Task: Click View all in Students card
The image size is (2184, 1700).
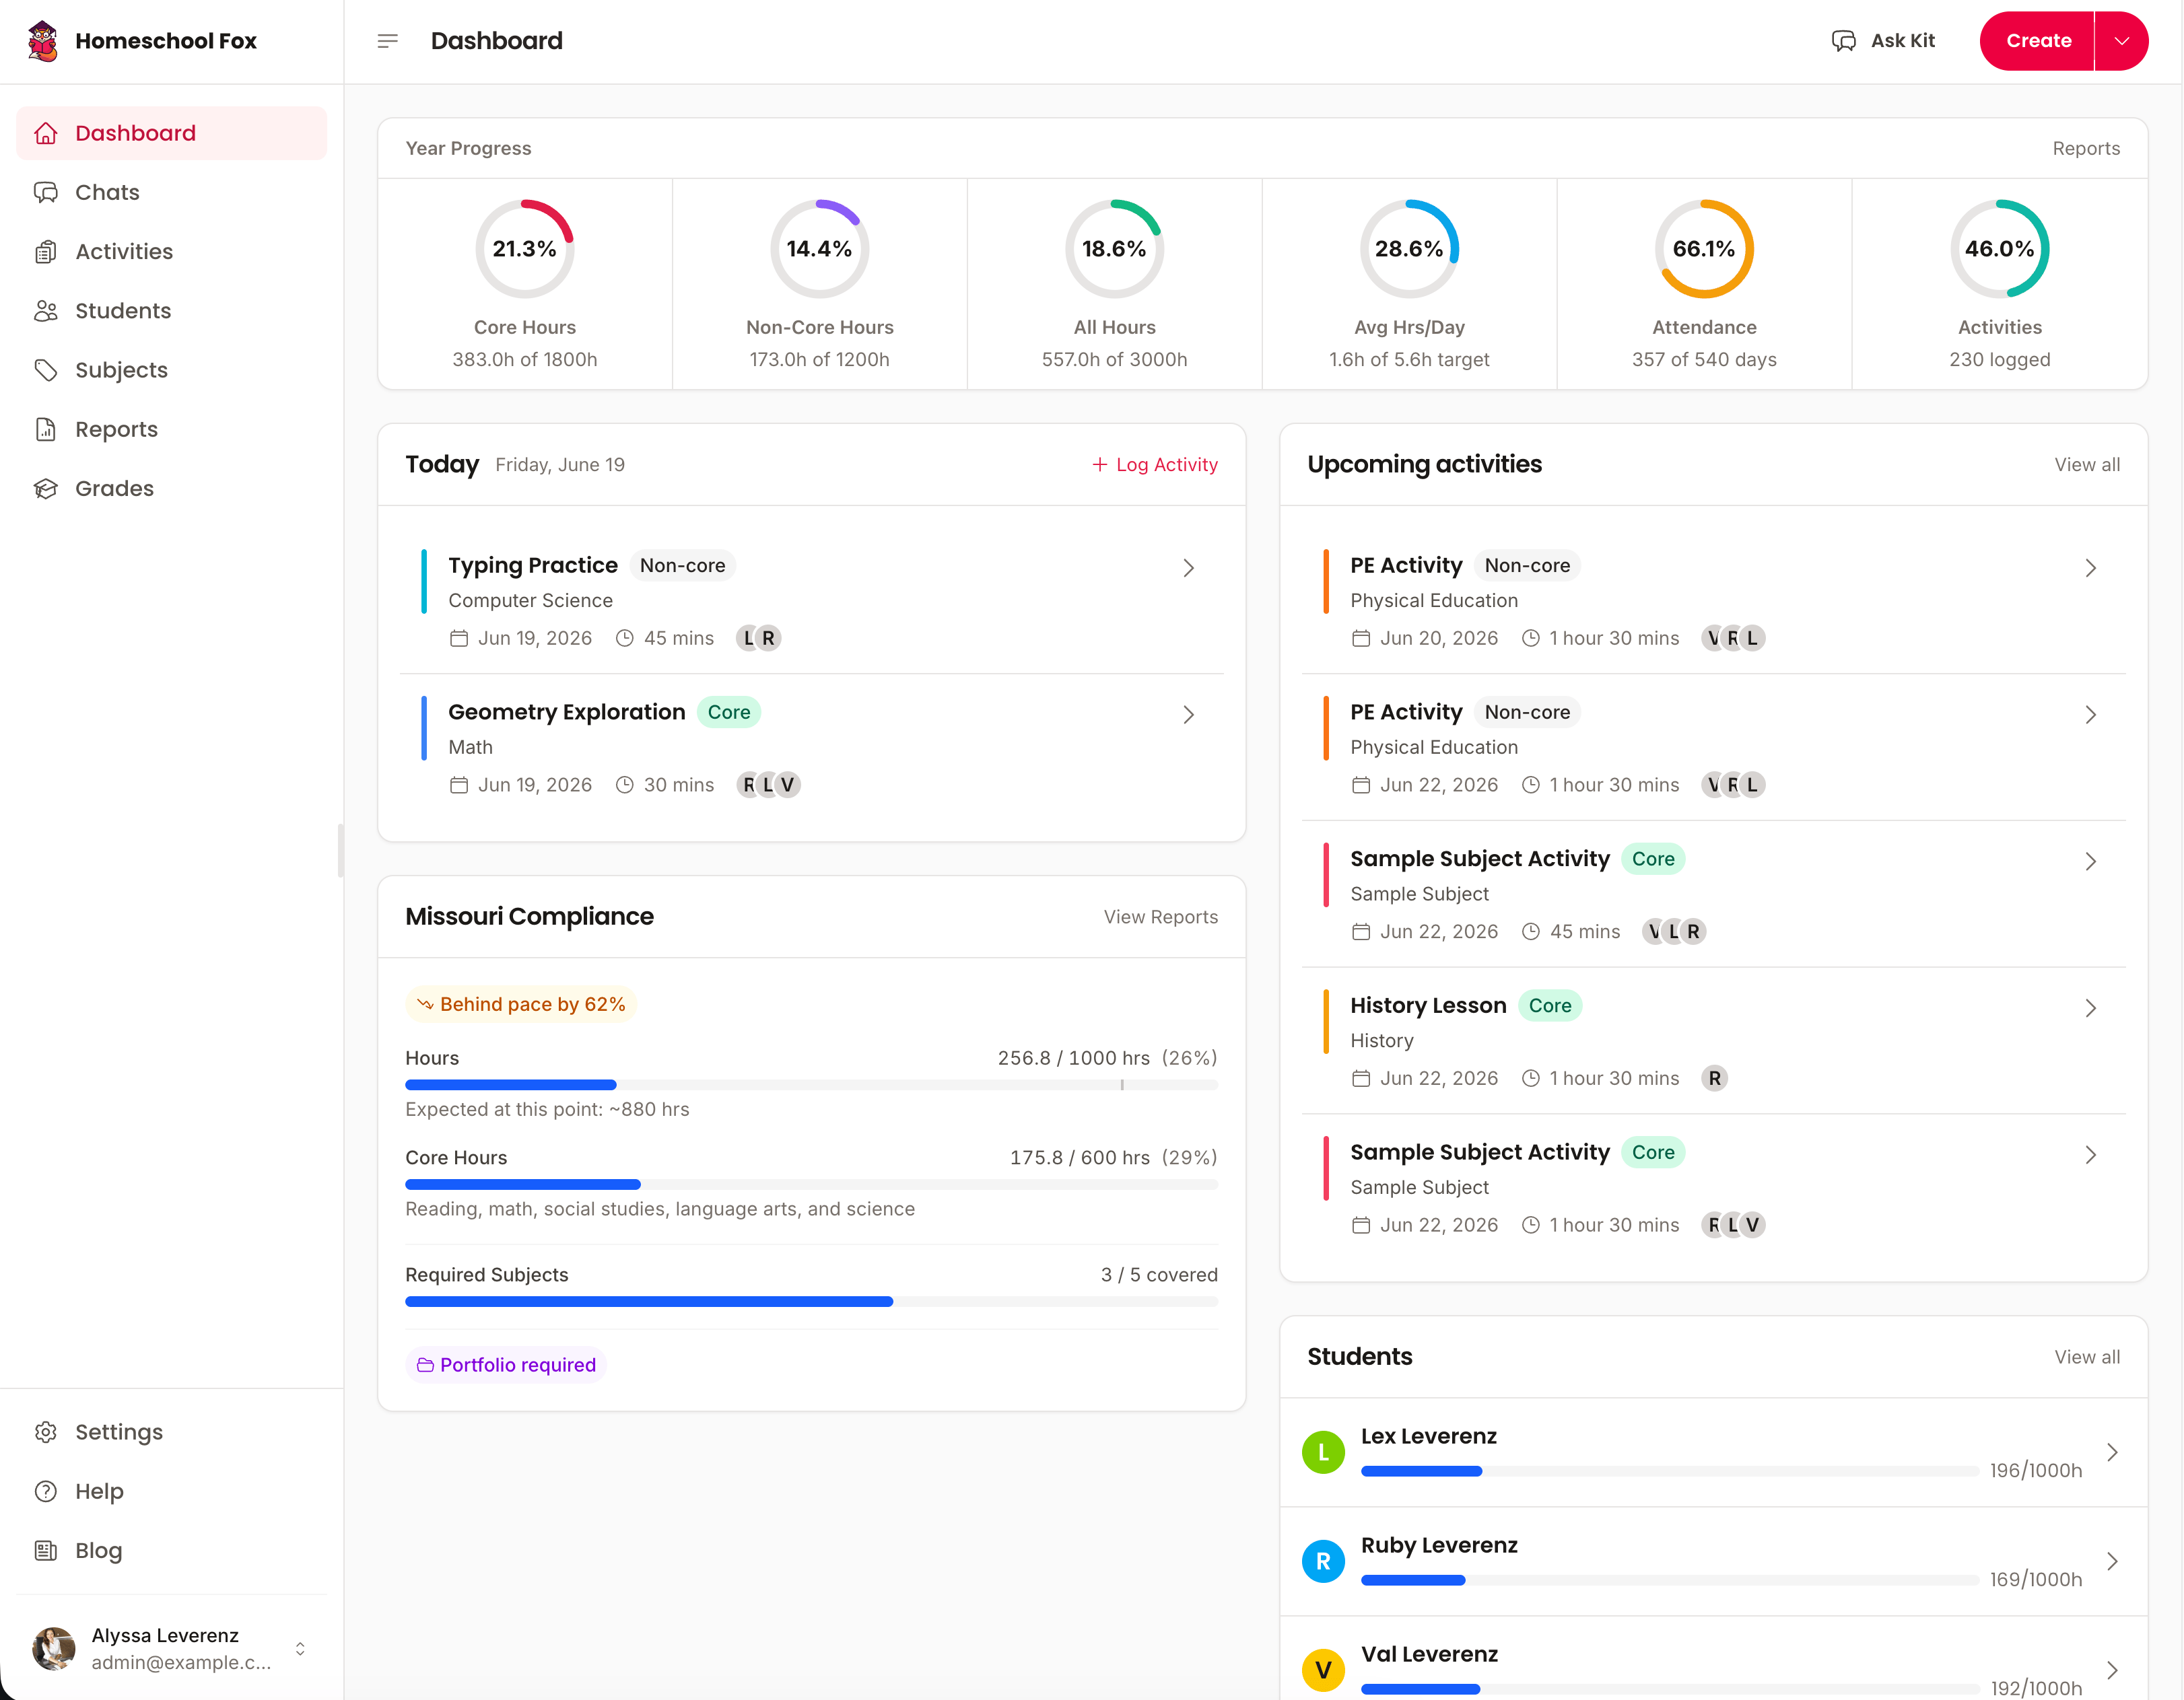Action: pos(2087,1357)
